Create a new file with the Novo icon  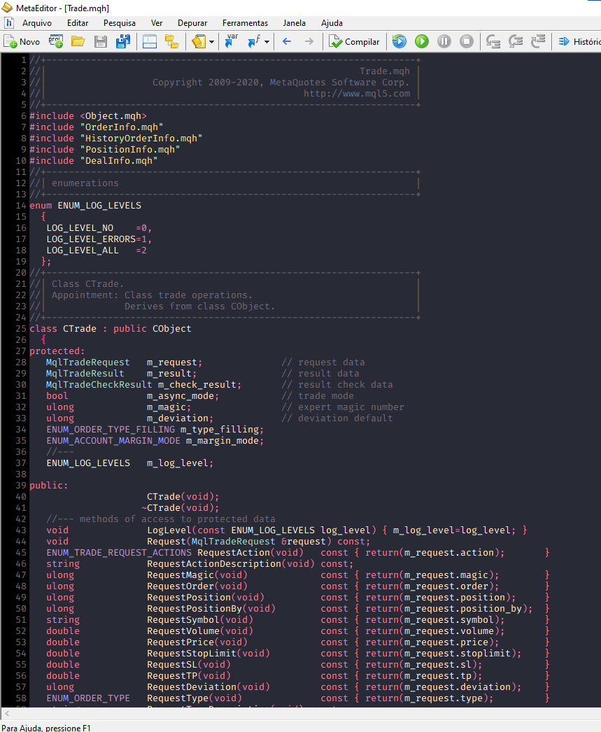pyautogui.click(x=13, y=41)
